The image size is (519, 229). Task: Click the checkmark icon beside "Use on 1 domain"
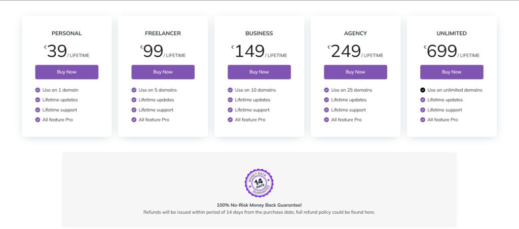tap(38, 90)
